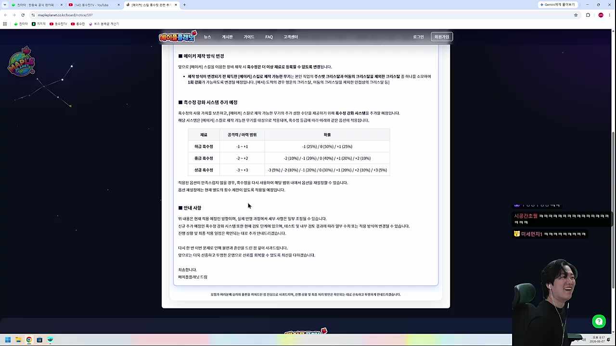Open the Chrome three-dot menu
Image resolution: width=616 pixels, height=346 pixels.
(611, 15)
